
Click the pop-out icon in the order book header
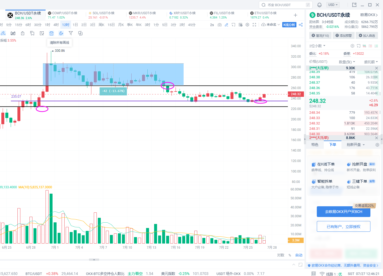coord(359,46)
